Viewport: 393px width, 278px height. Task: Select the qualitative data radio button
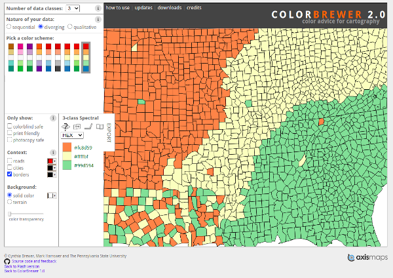70,26
